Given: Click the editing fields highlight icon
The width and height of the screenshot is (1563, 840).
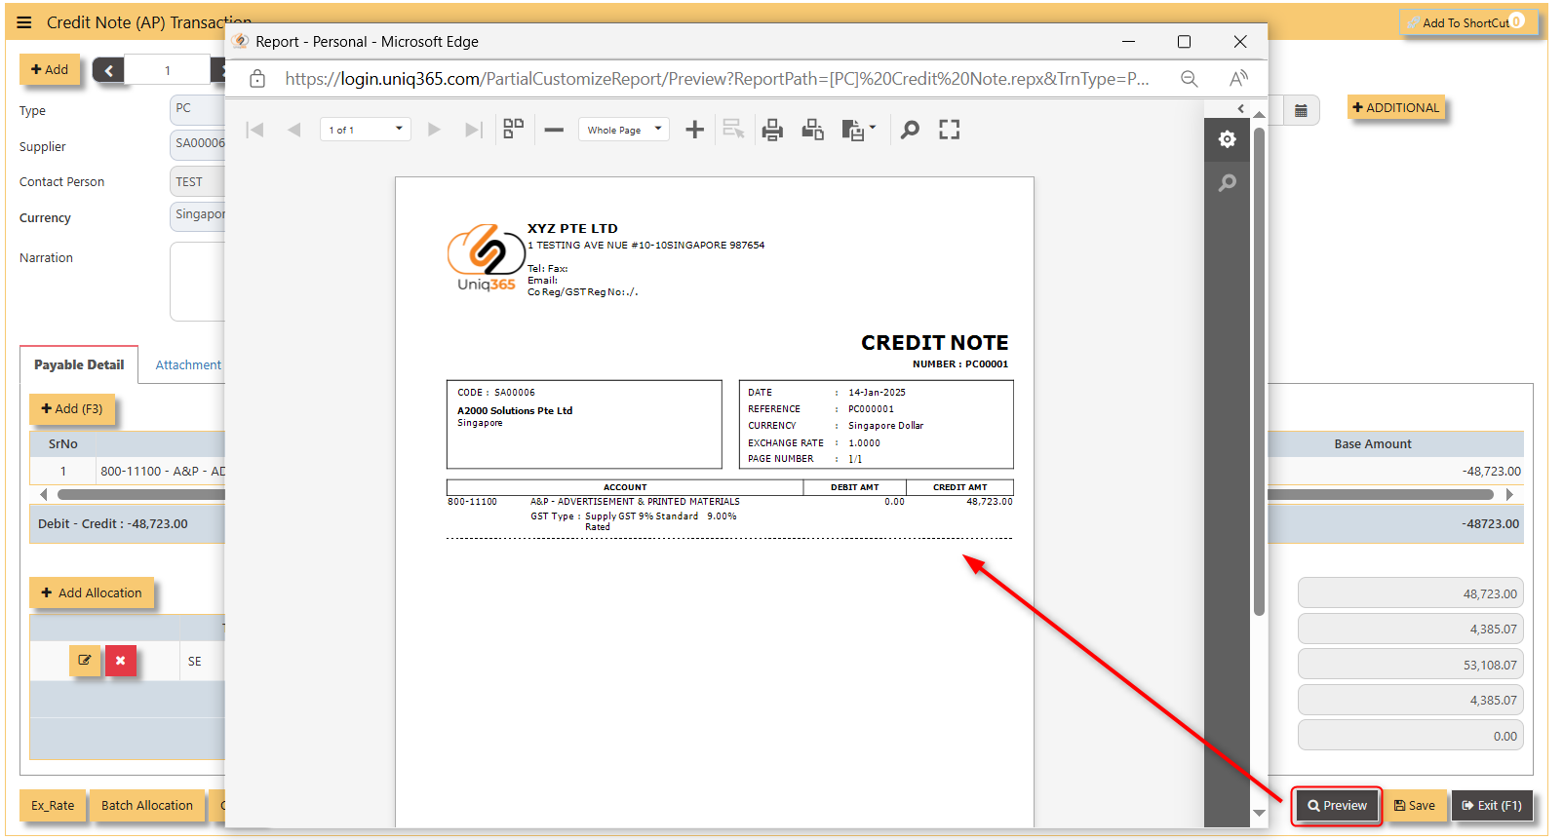Looking at the screenshot, I should [x=733, y=129].
